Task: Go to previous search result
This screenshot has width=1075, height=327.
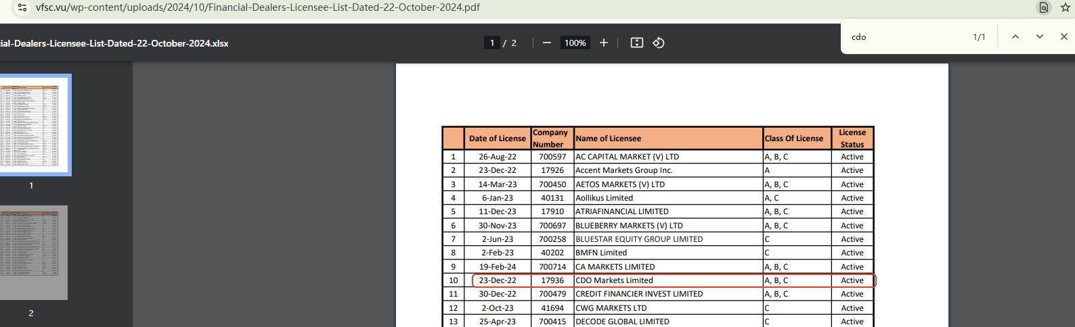Action: [1015, 36]
